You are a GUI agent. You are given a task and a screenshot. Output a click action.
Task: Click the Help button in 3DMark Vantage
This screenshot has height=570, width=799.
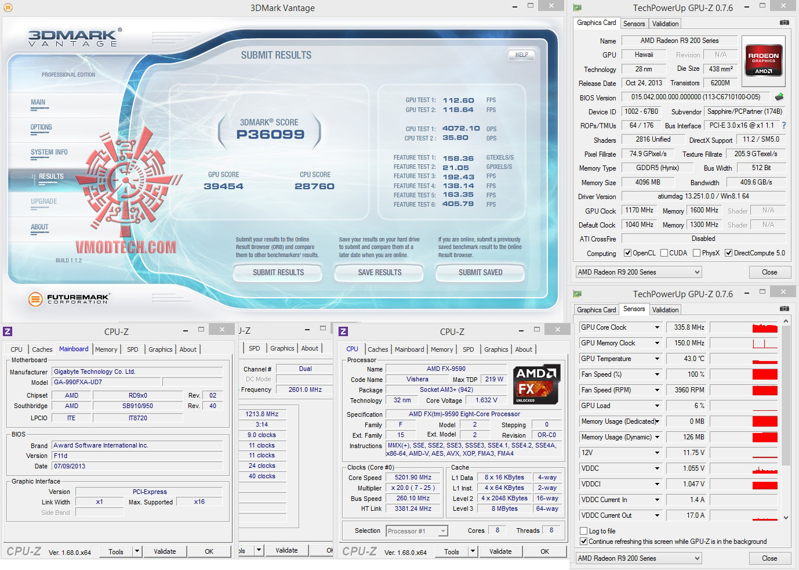point(521,55)
